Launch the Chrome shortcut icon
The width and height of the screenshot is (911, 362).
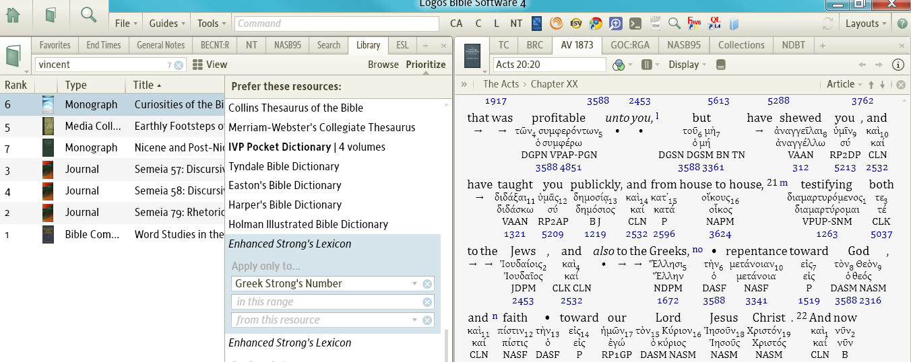[x=596, y=24]
